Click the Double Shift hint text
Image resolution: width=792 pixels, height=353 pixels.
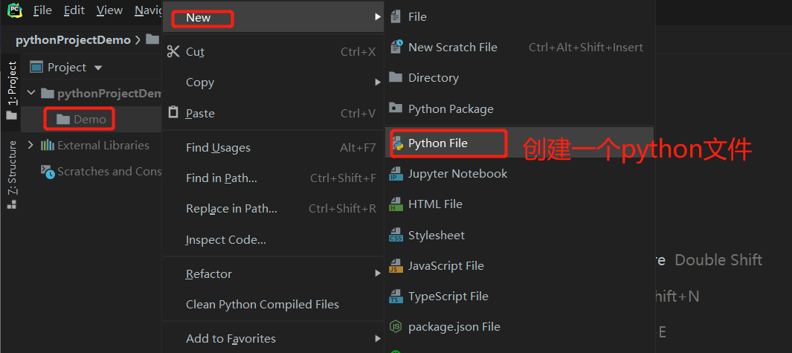click(x=718, y=260)
